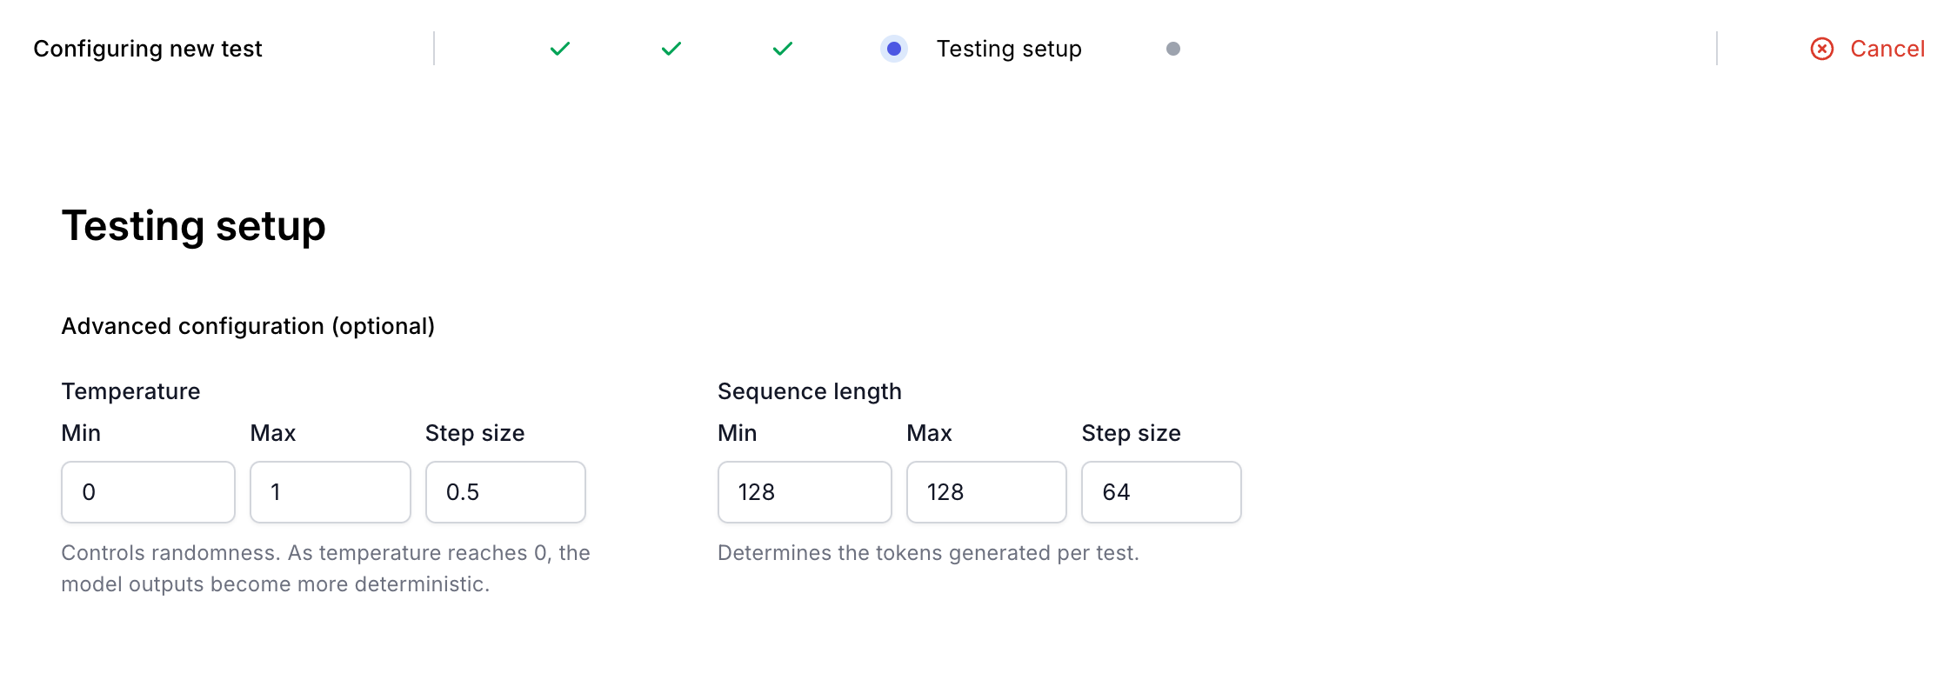Image resolution: width=1957 pixels, height=680 pixels.
Task: Click the Testing setup page heading
Action: 193,226
